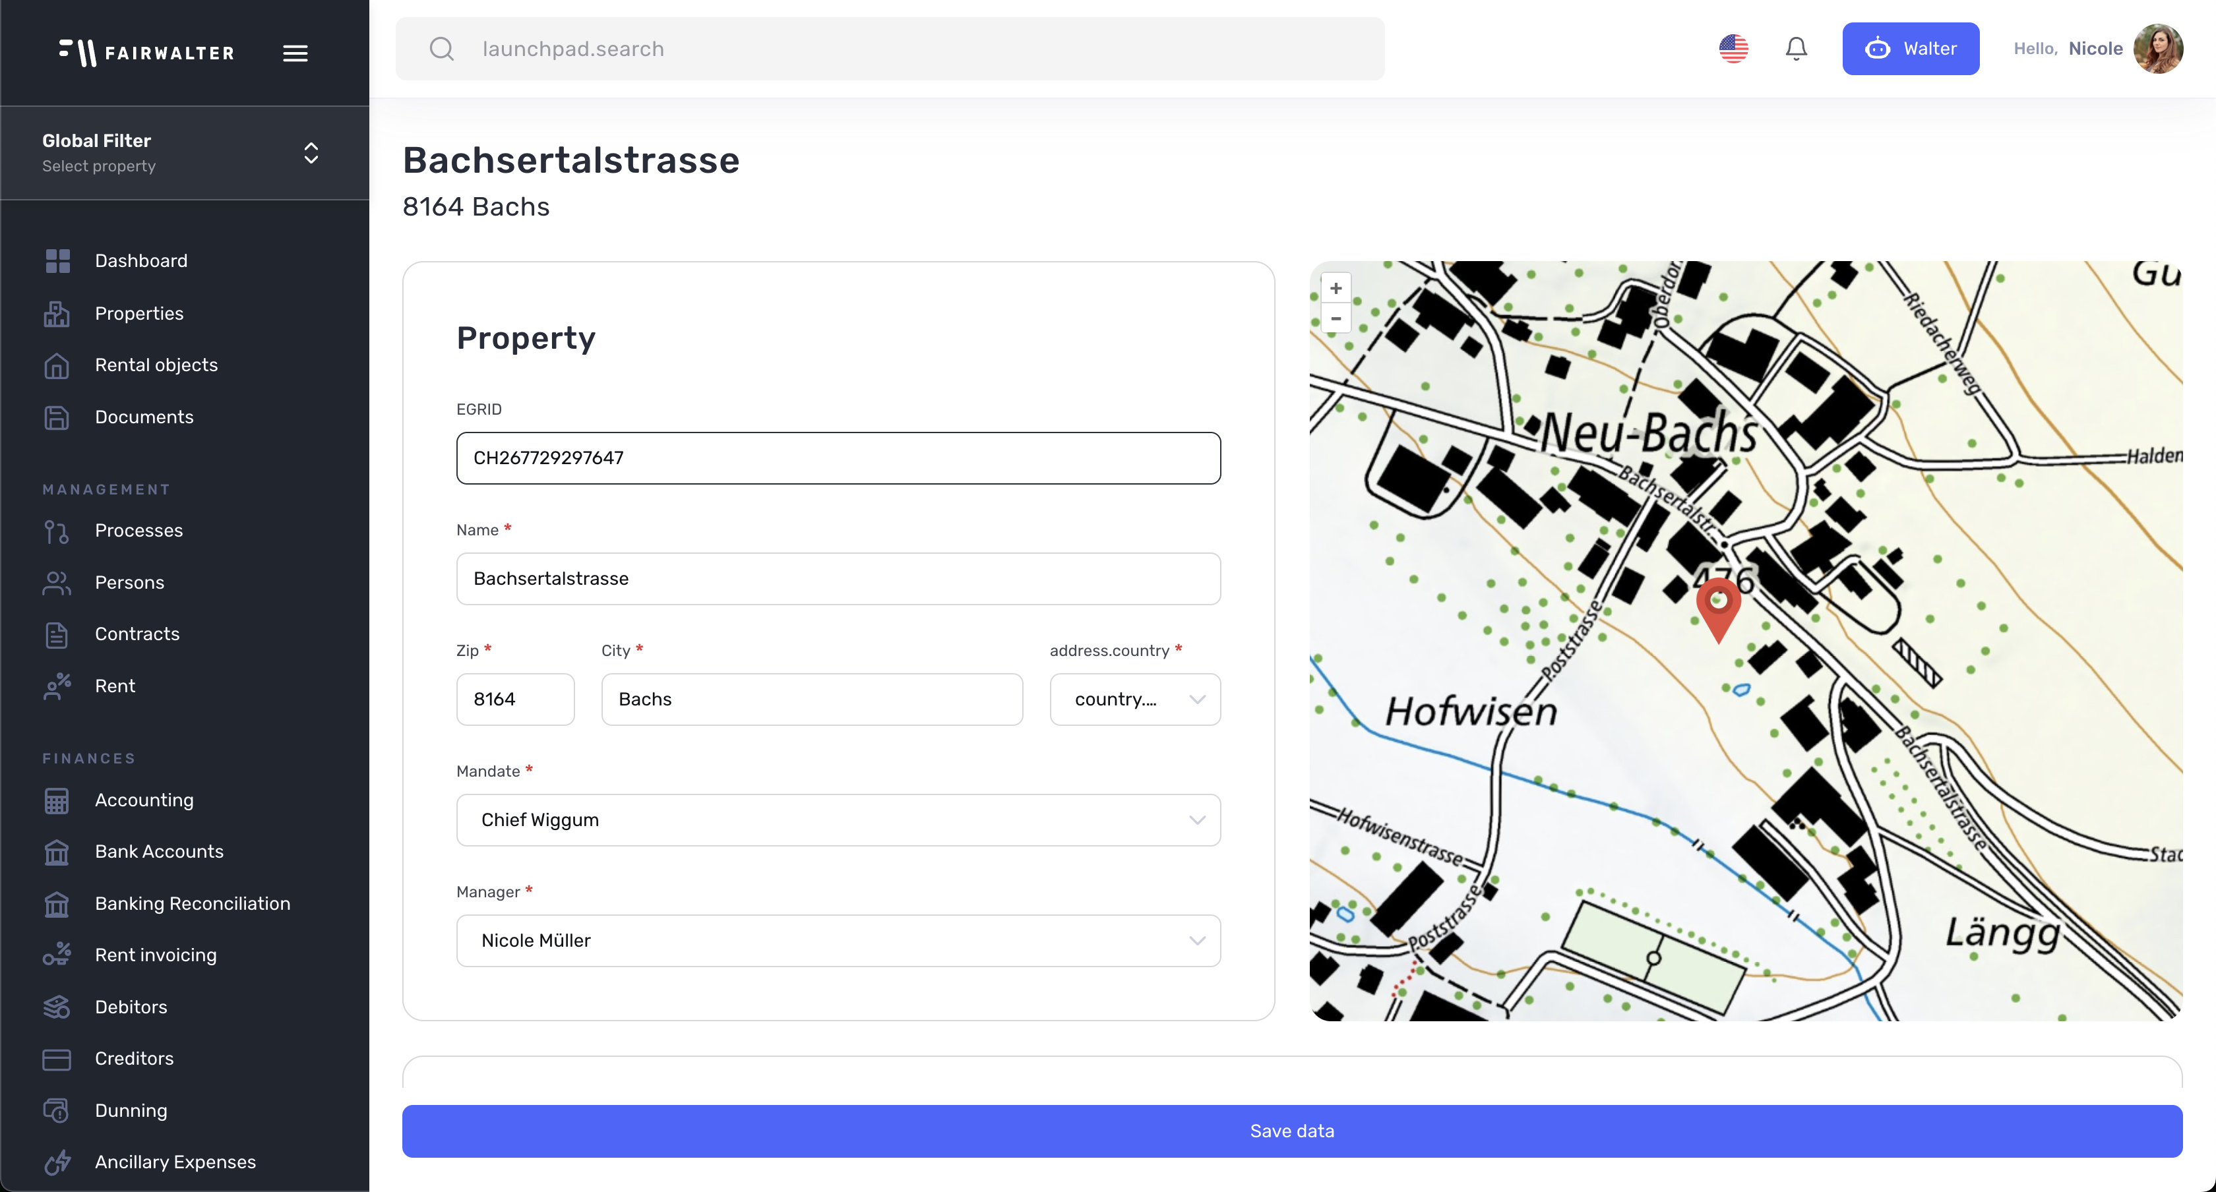2216x1192 pixels.
Task: Open the US flag language selector
Action: pos(1733,48)
